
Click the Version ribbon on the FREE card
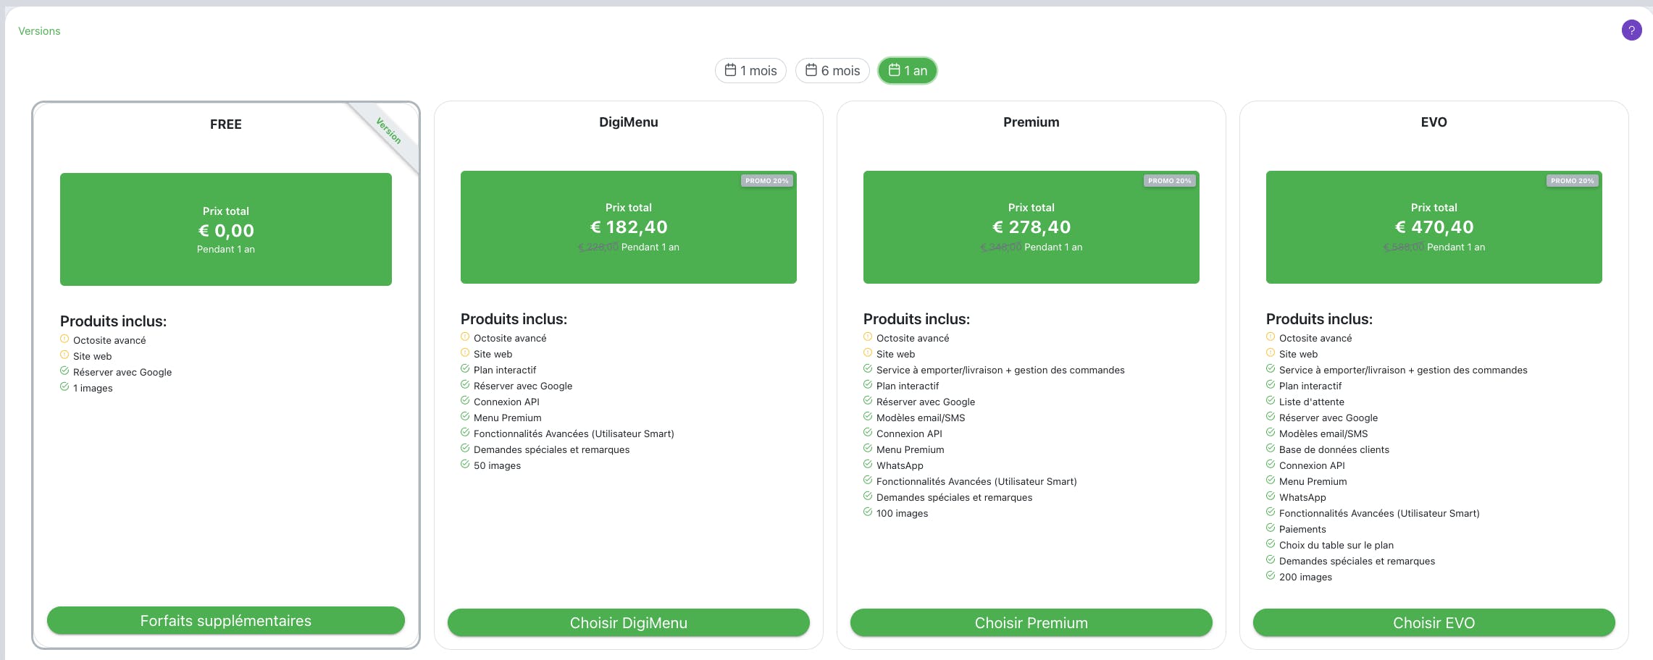pyautogui.click(x=388, y=131)
